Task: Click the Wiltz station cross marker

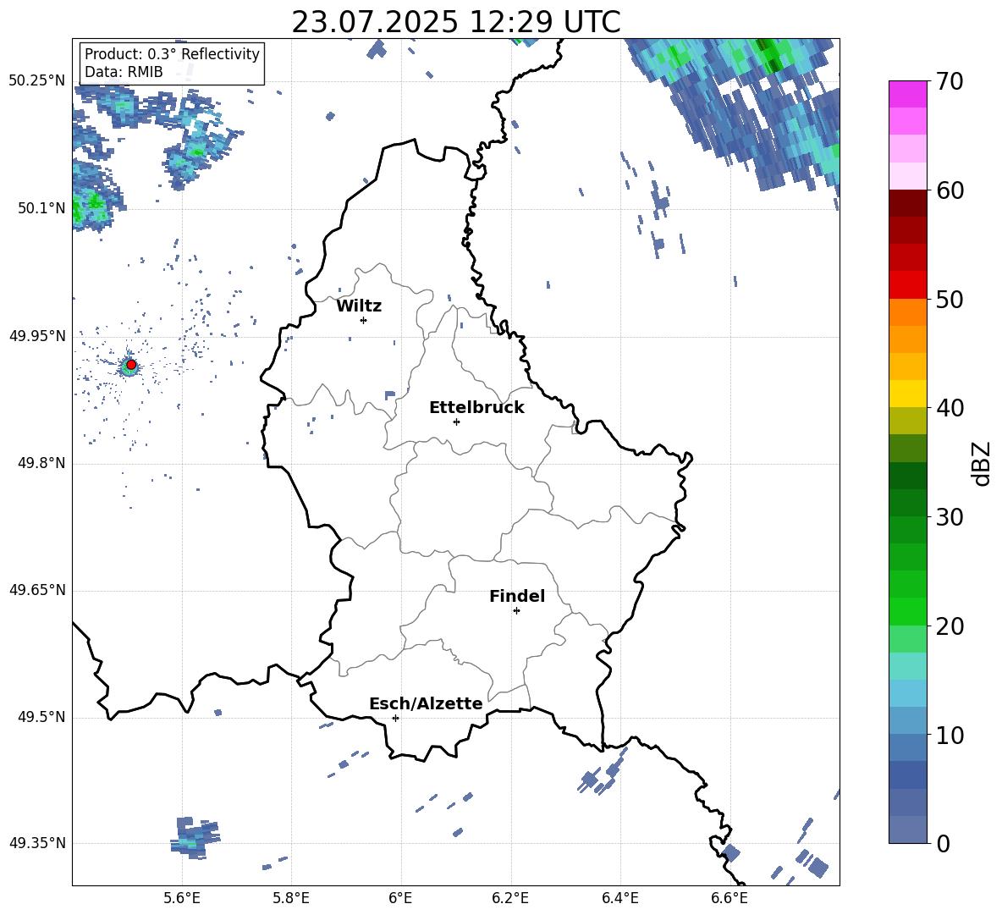Action: tap(363, 320)
